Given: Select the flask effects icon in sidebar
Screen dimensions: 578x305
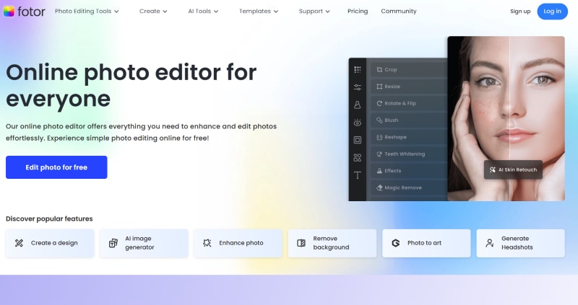Looking at the screenshot, I should [357, 105].
